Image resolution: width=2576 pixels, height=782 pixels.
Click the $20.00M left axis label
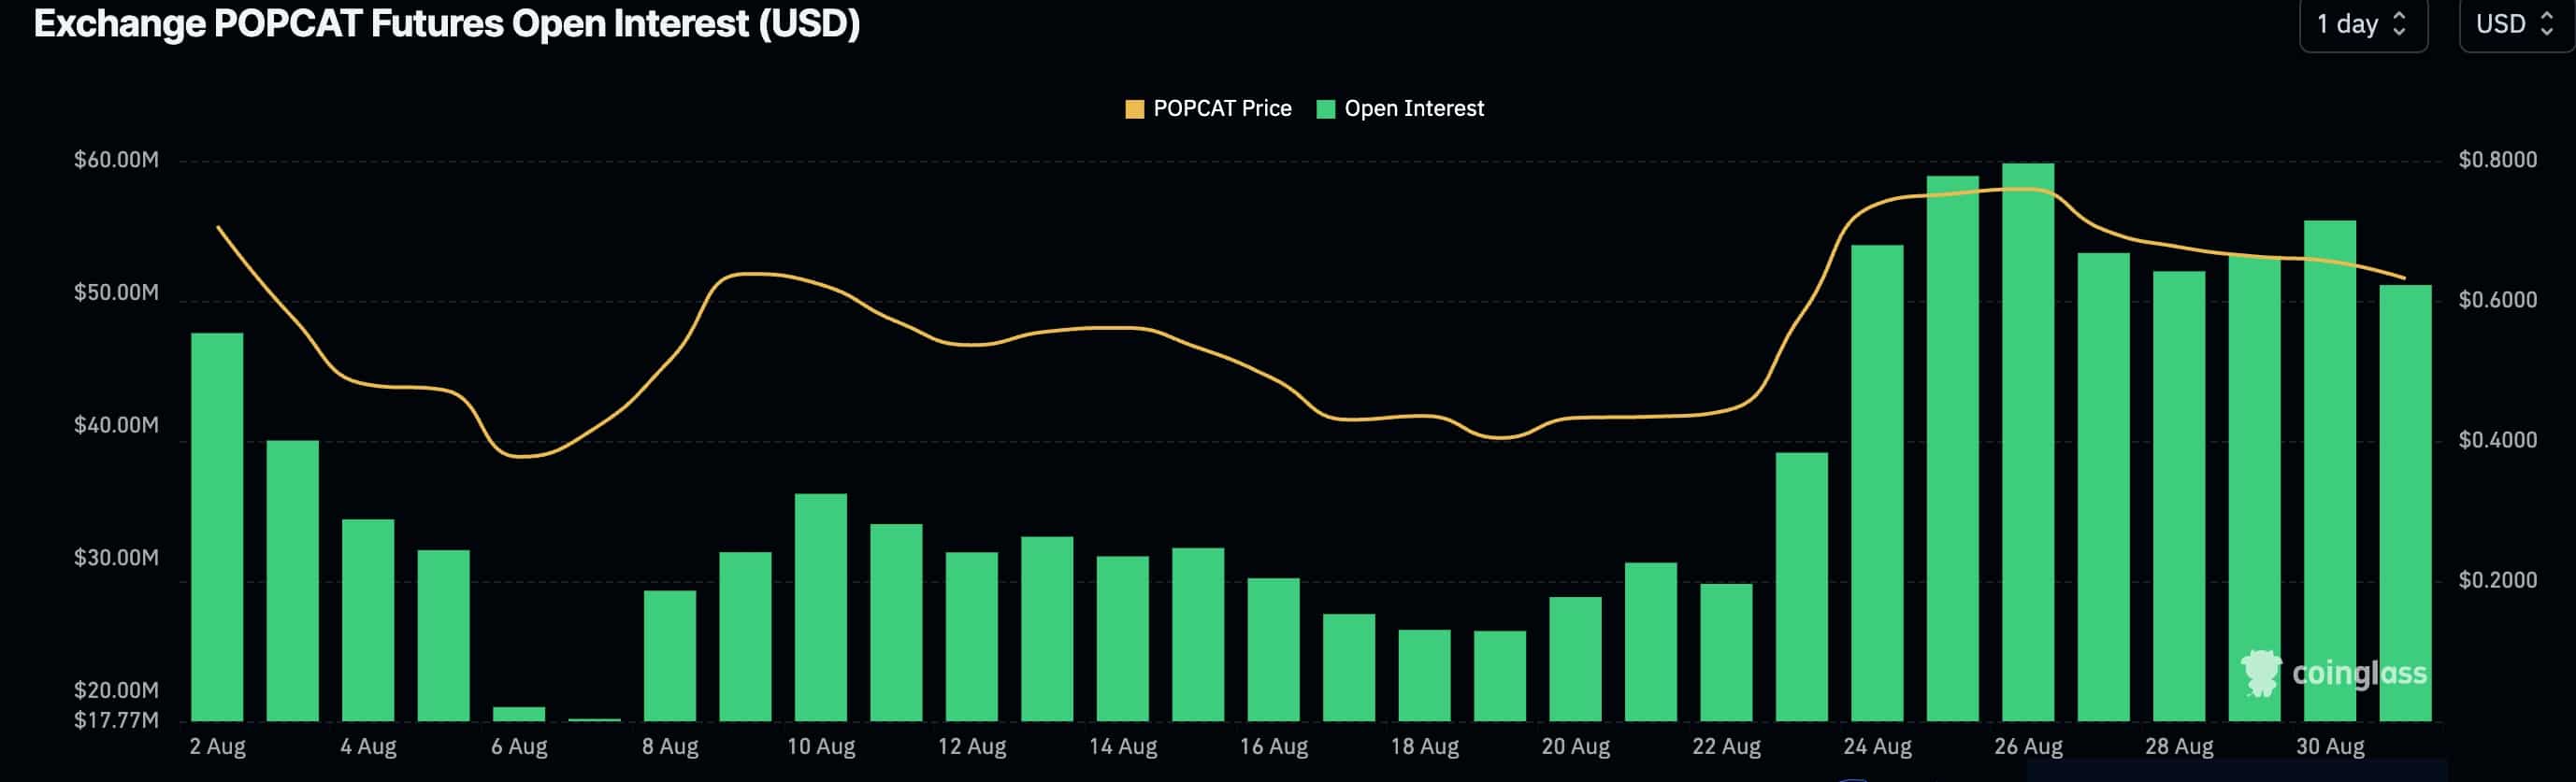[x=116, y=690]
